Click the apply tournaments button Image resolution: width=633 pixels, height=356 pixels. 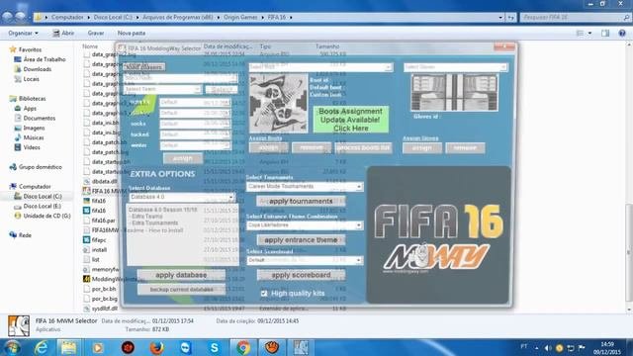pos(301,201)
